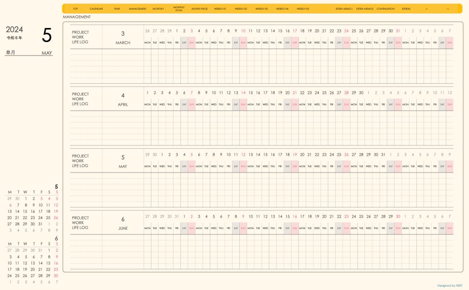The width and height of the screenshot is (469, 290).
Task: Click the mini calendar month 5 title
Action: (x=56, y=187)
